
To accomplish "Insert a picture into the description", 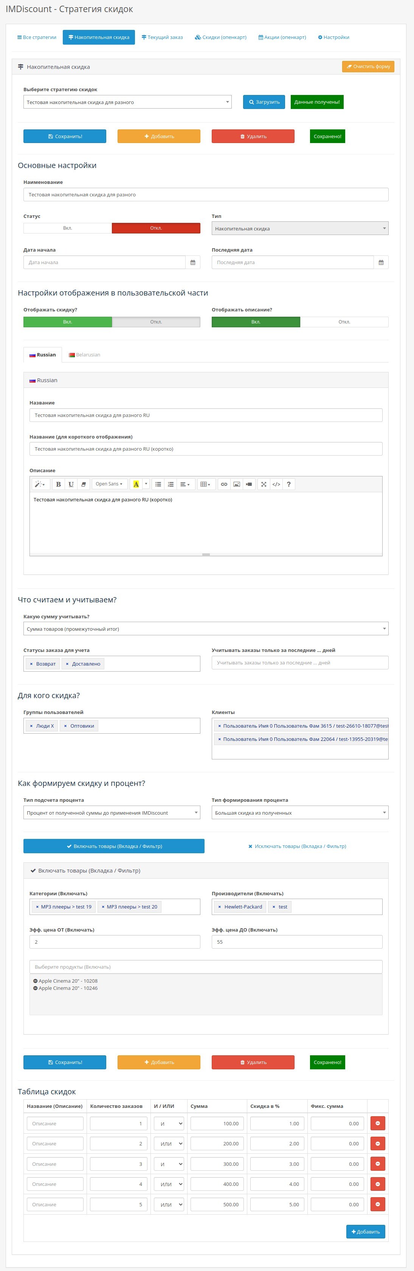I will pyautogui.click(x=237, y=484).
